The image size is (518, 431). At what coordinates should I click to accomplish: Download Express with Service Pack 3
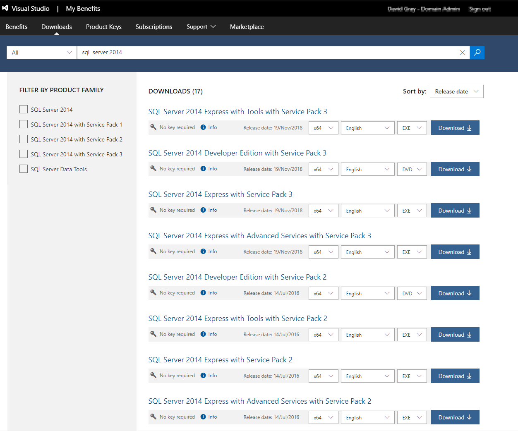tap(455, 211)
